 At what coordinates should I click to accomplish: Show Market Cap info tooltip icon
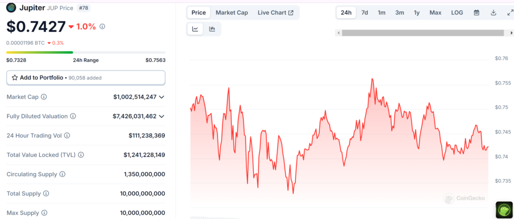click(x=44, y=97)
